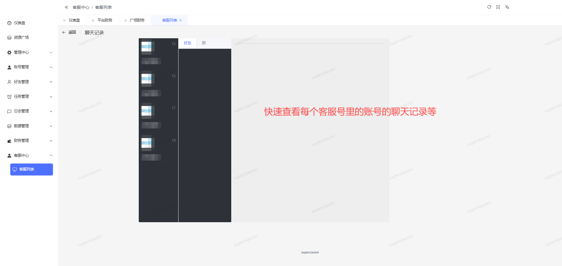This screenshot has width=562, height=266.
Task: Select the 客服列表 page tab
Action: coord(169,20)
